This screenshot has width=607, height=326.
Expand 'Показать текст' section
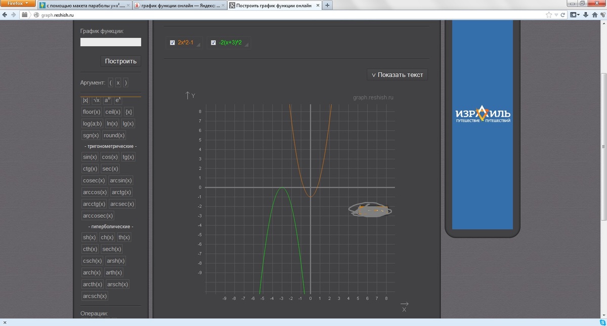pos(397,75)
